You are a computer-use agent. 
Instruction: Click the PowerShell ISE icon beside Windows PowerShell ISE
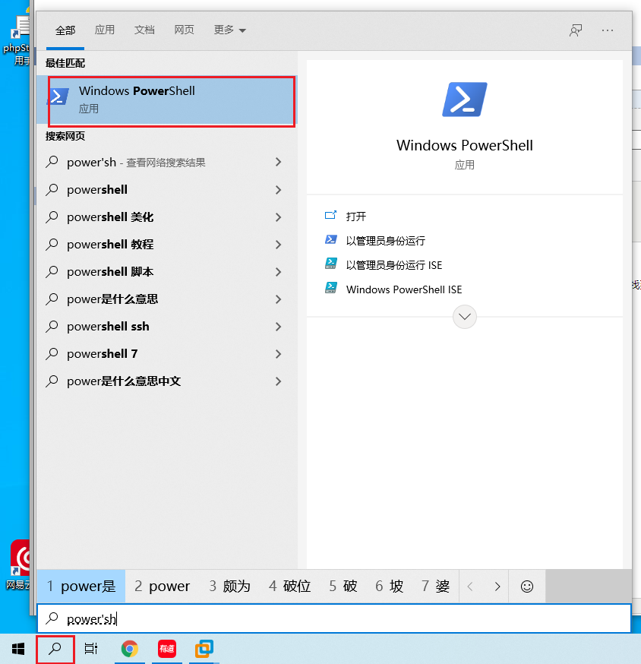(x=330, y=288)
